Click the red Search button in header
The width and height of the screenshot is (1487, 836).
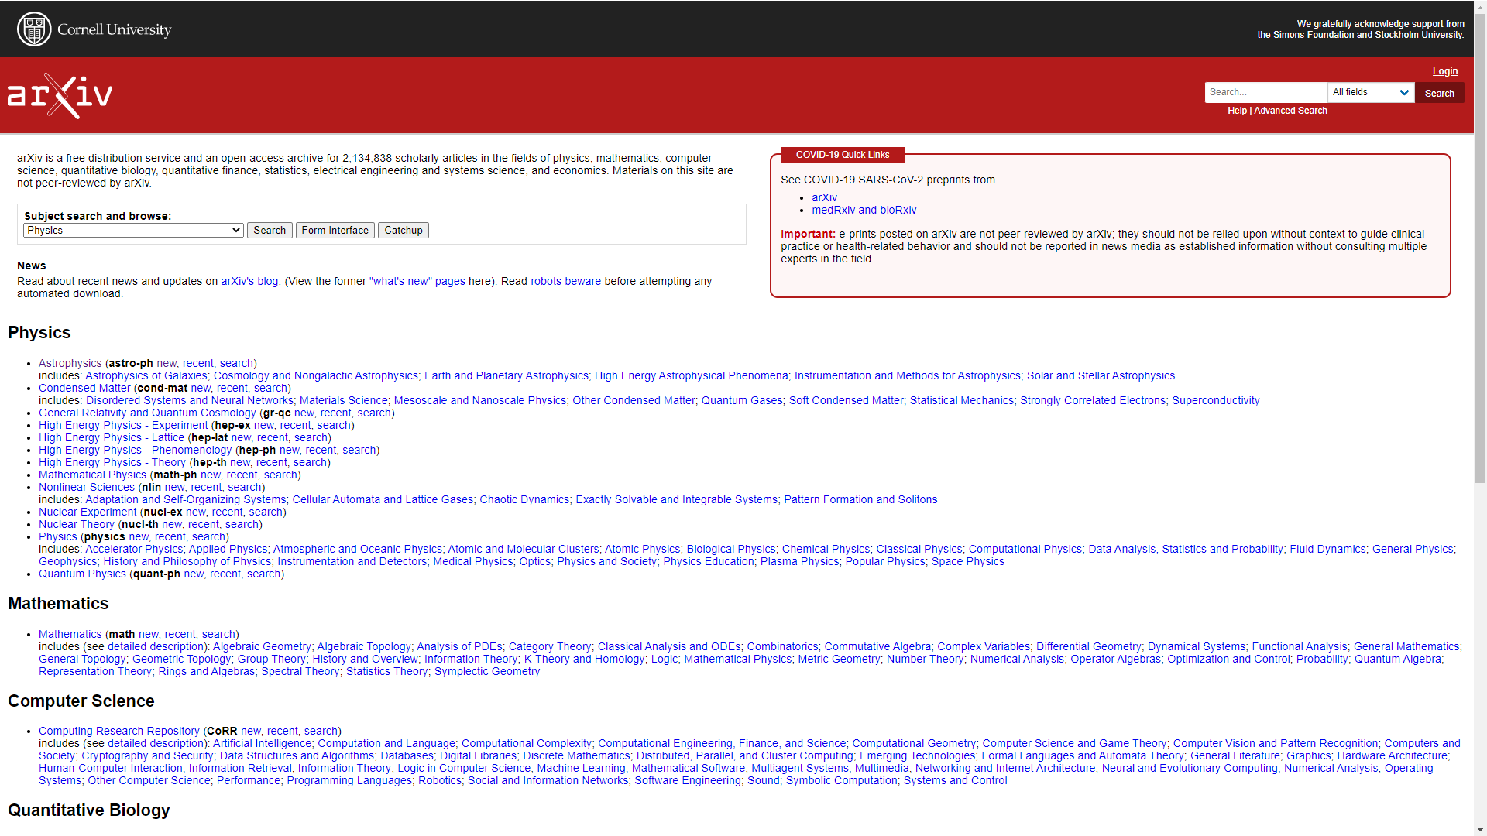click(1439, 93)
